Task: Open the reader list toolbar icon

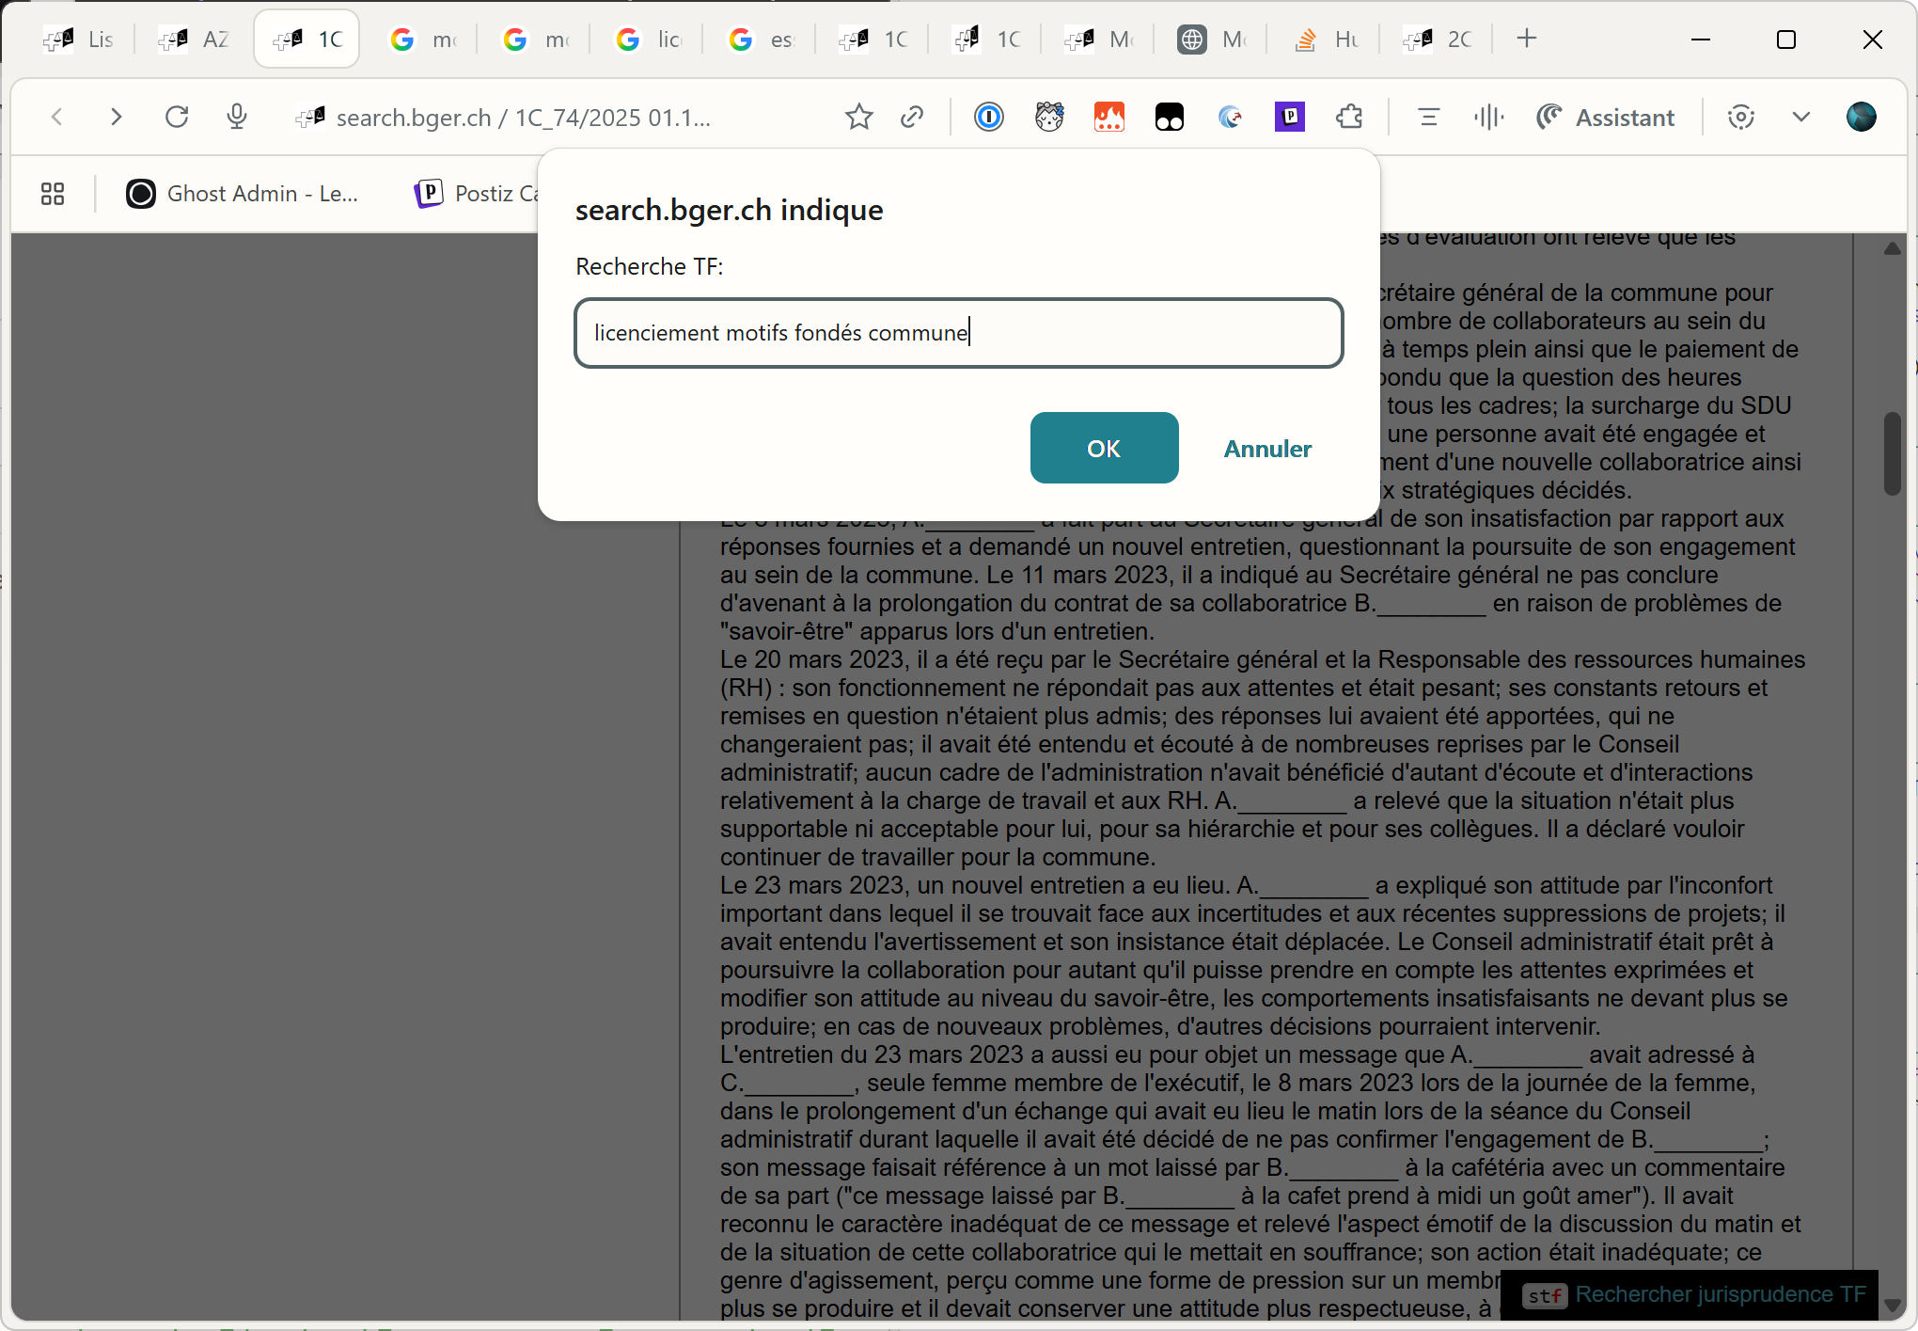Action: pyautogui.click(x=1428, y=117)
